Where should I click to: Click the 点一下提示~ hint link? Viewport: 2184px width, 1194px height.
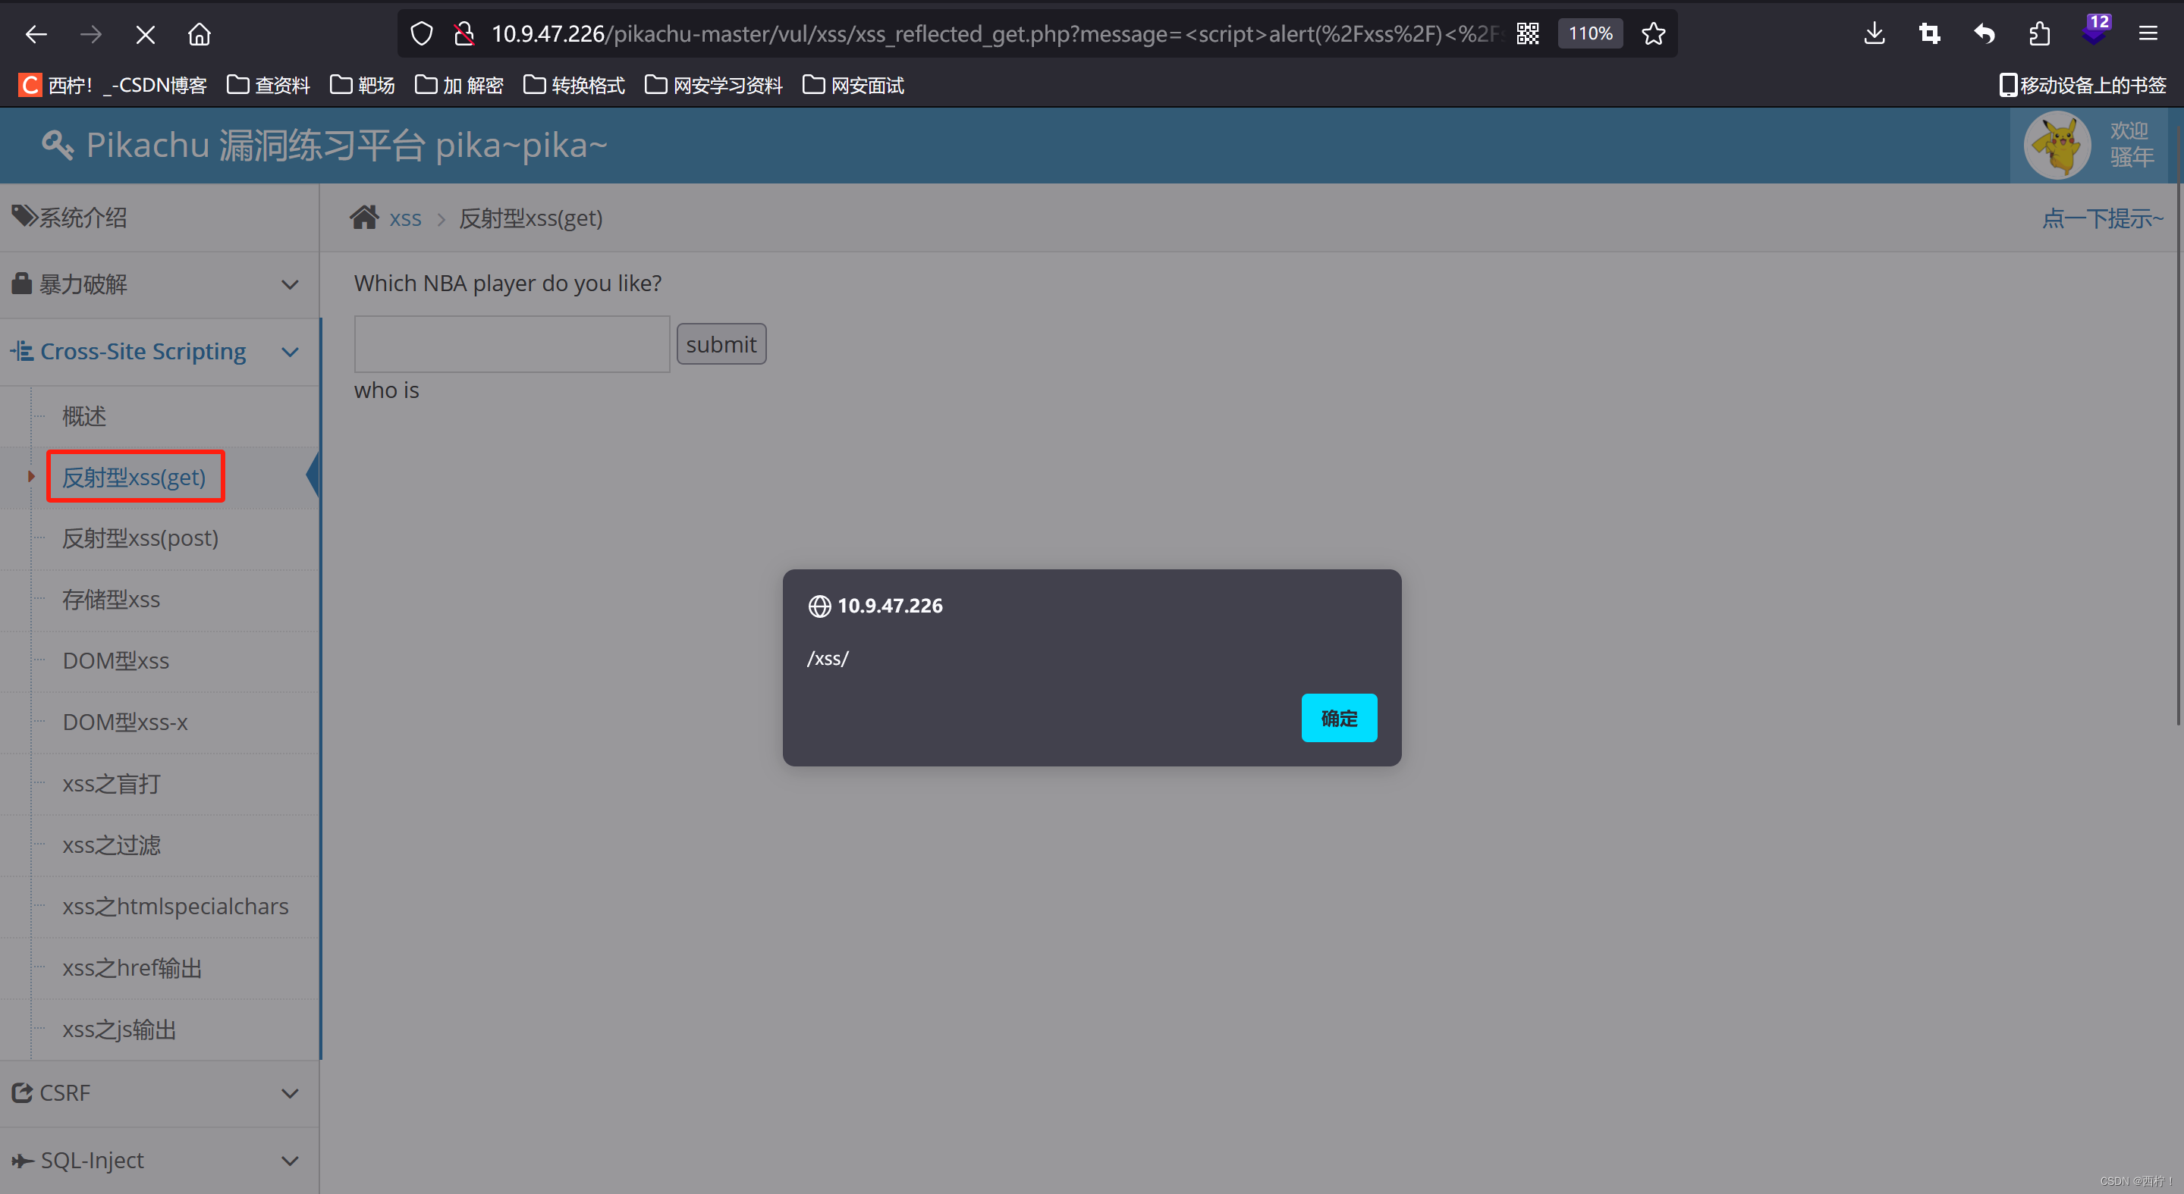pyautogui.click(x=2102, y=218)
